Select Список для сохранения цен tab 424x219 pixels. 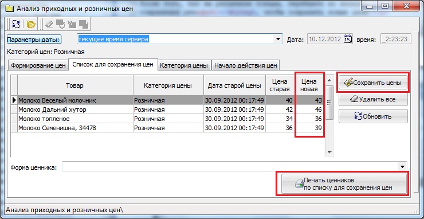[113, 64]
